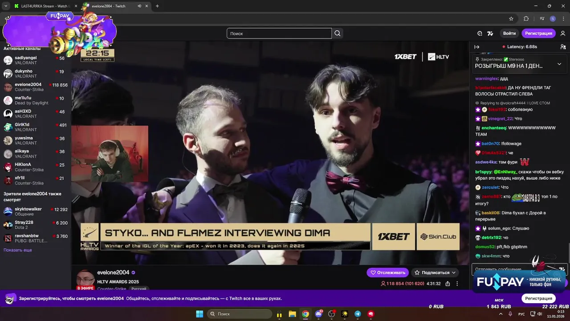Image resolution: width=570 pixels, height=321 pixels.
Task: Open yuwsima channel in sidebar
Action: pos(35,140)
